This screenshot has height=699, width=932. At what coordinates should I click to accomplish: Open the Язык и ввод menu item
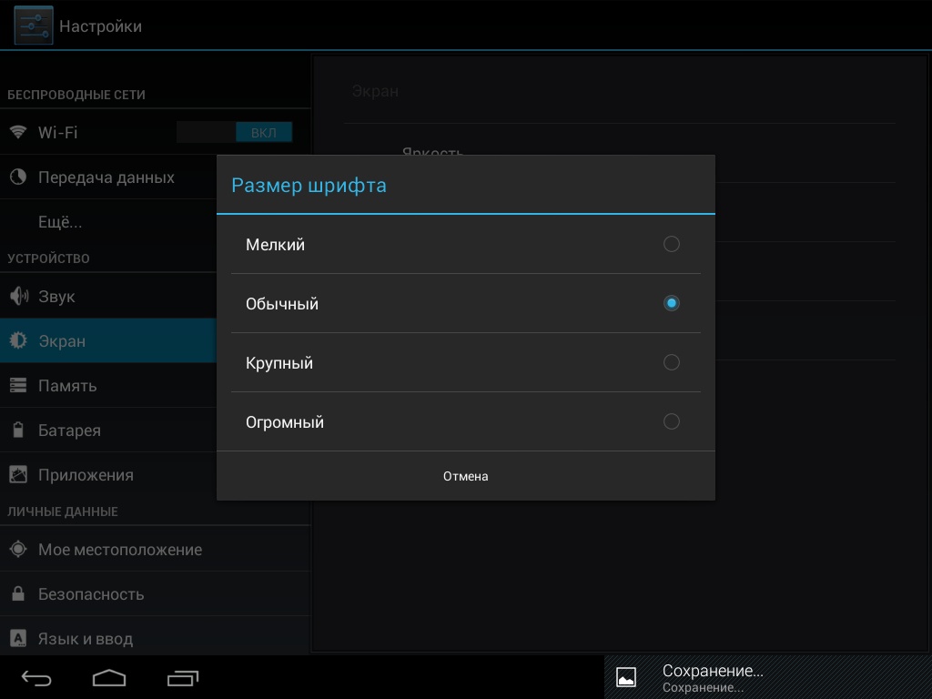86,639
